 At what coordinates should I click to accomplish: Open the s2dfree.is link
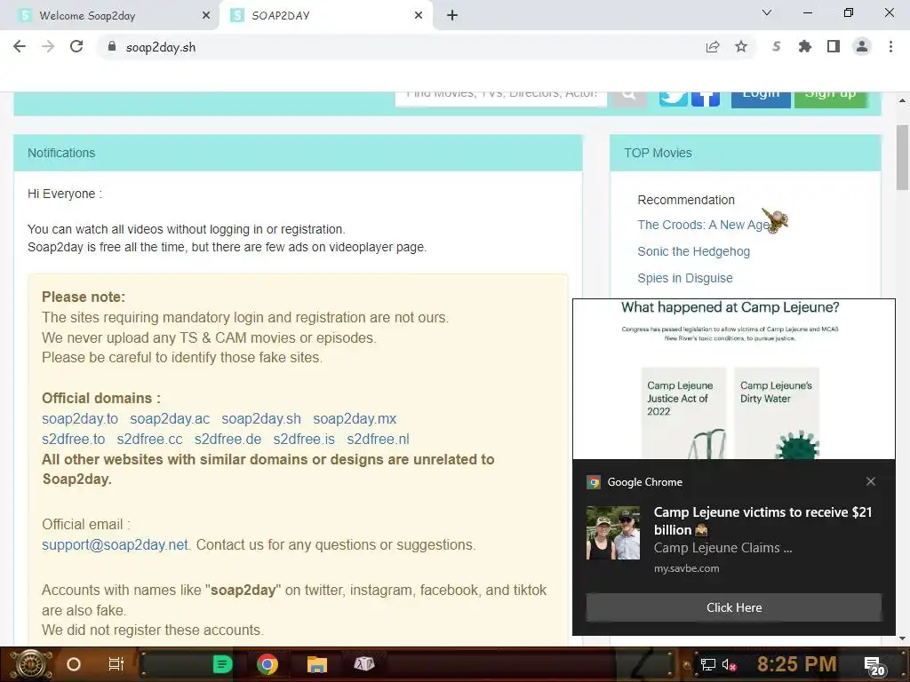coord(304,439)
